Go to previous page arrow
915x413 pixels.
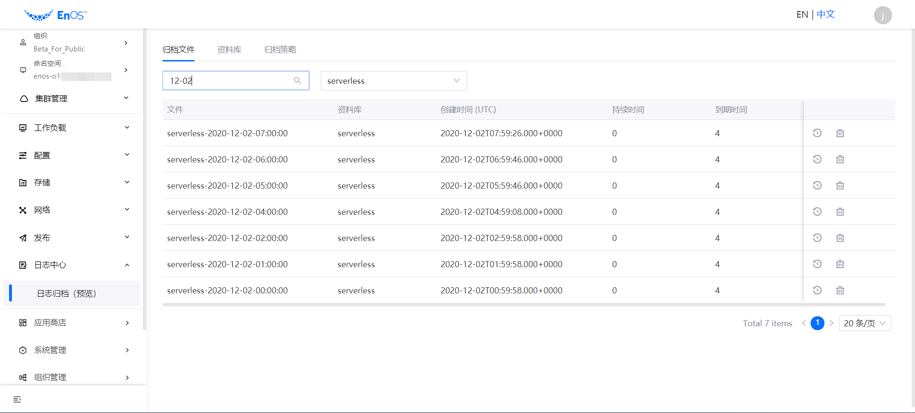[803, 323]
